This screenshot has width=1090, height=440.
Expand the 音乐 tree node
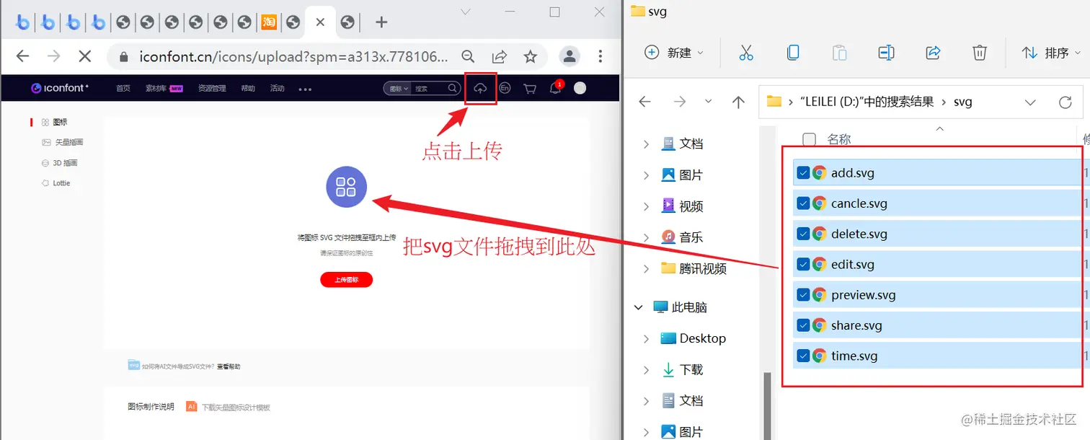[646, 237]
